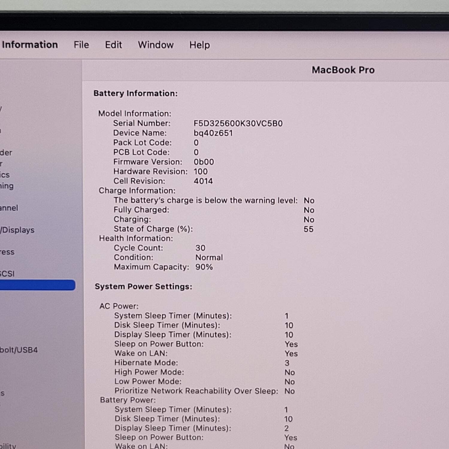Click the Fully Charged No value
This screenshot has width=449, height=449.
(309, 210)
